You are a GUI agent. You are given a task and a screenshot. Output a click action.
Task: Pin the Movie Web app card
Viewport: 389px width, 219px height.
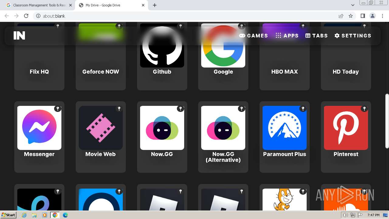pyautogui.click(x=119, y=109)
